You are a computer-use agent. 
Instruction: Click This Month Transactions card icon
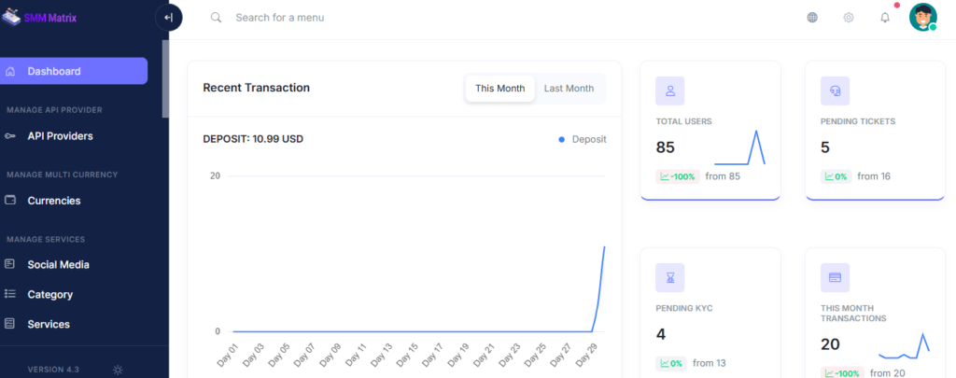coord(835,277)
